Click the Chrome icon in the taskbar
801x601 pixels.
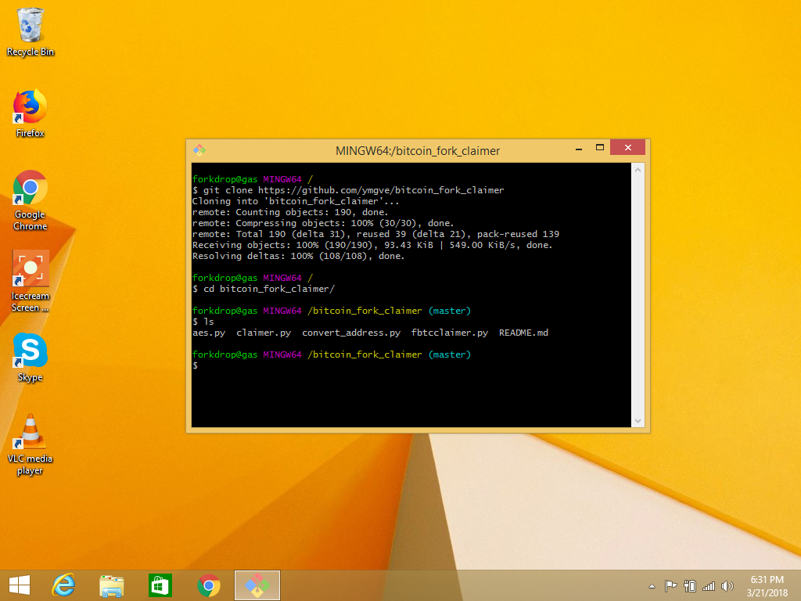209,585
